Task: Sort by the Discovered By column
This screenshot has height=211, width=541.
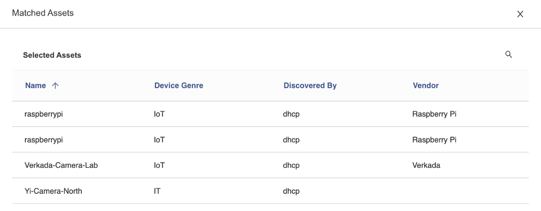Action: pos(310,86)
